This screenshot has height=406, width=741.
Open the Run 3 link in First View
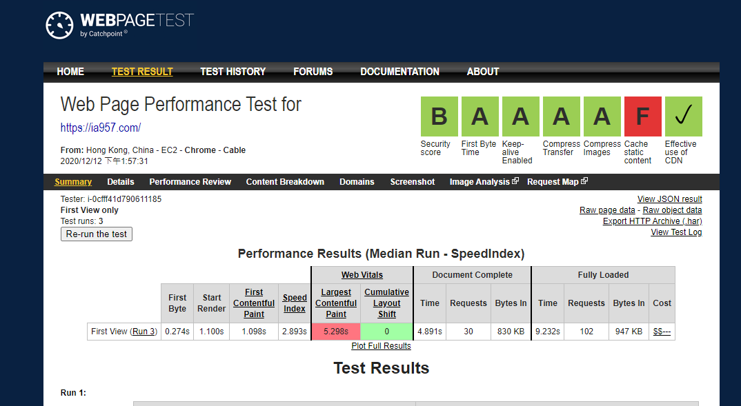click(144, 332)
